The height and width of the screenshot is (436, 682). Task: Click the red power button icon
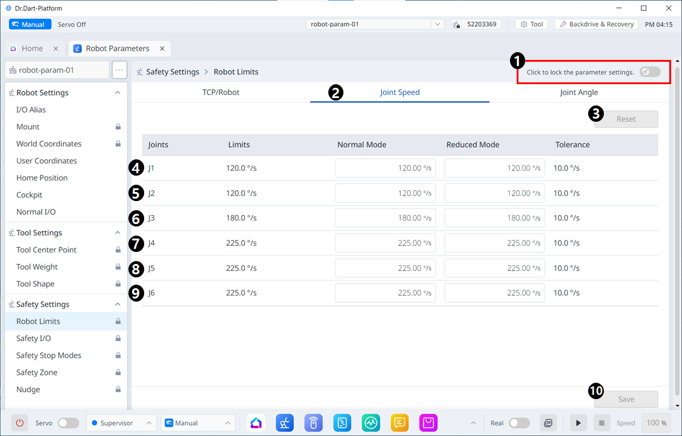19,423
